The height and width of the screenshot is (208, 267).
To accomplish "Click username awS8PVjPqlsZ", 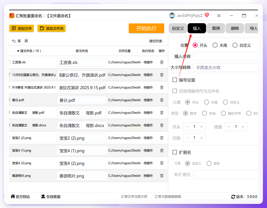I will coord(190,16).
